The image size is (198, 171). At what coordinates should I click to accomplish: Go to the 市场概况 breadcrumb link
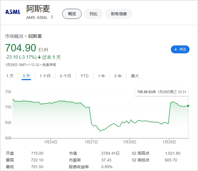14,36
